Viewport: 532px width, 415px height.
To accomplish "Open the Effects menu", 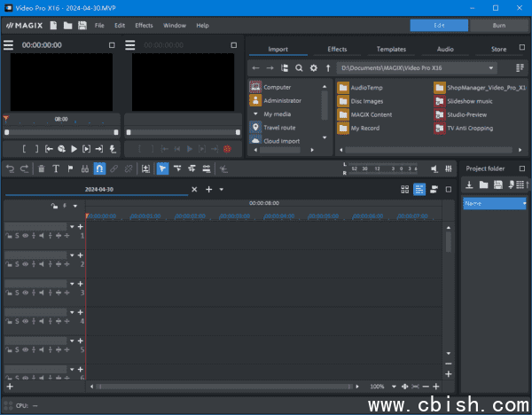I will tap(144, 26).
